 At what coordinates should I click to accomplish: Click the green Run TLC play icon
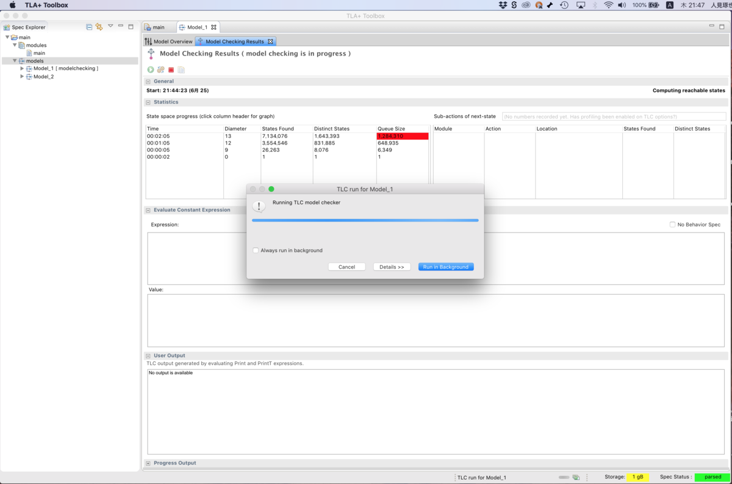tap(151, 70)
